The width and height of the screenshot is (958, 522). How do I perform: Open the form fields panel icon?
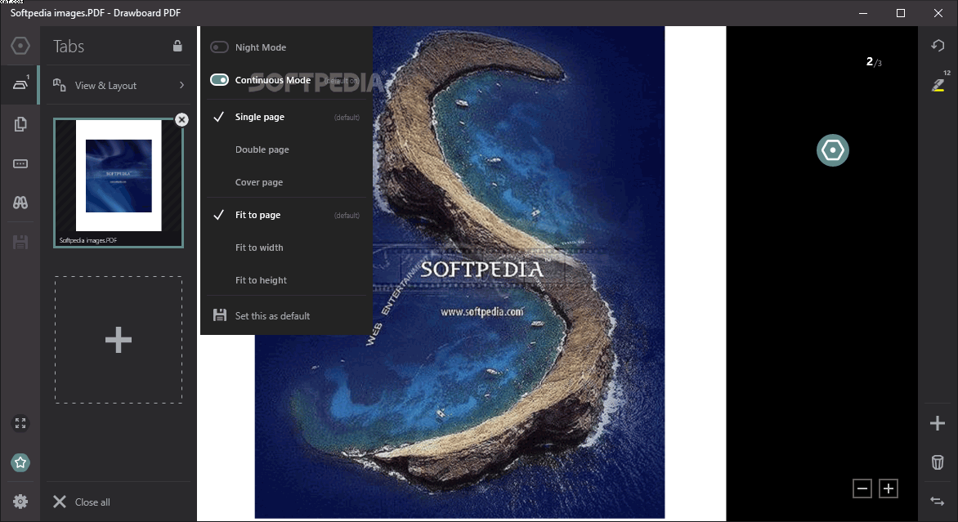pyautogui.click(x=20, y=163)
